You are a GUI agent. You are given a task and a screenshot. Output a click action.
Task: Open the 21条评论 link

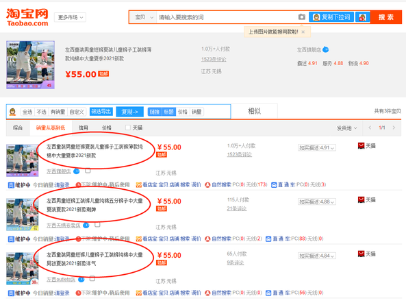tap(237, 208)
